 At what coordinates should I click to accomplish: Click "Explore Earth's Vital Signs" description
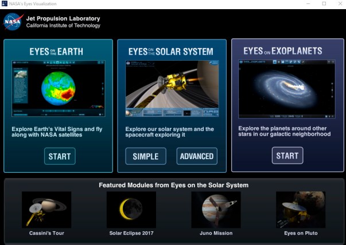click(x=57, y=132)
